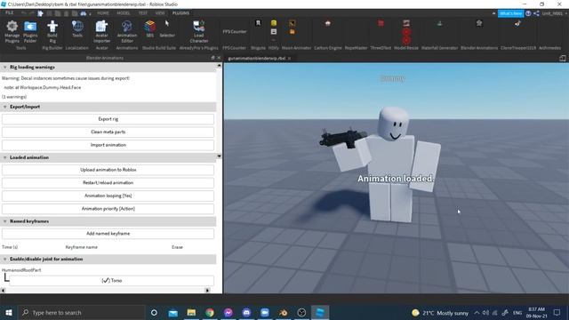Switch to the TEST ribbon tab
569x320 pixels.
[143, 12]
